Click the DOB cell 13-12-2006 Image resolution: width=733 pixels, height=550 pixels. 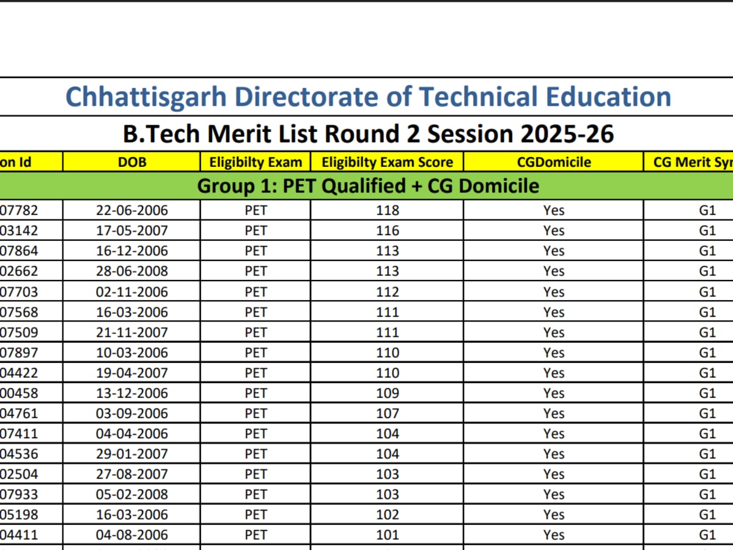click(x=132, y=393)
